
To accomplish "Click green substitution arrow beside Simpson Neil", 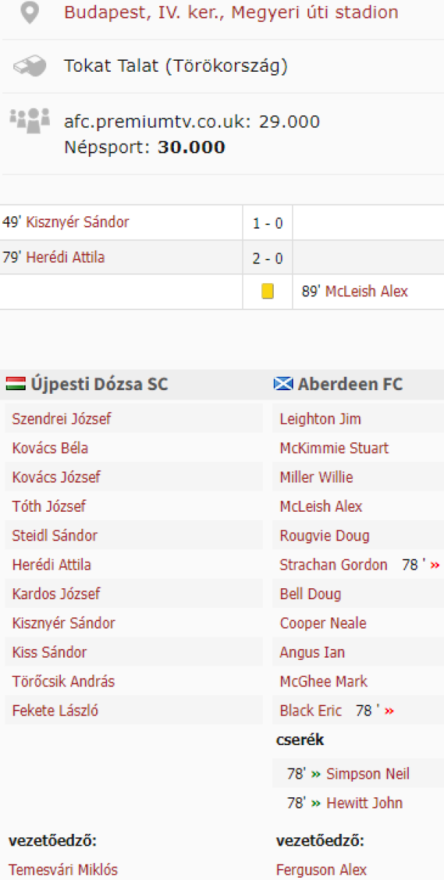I will tap(316, 774).
